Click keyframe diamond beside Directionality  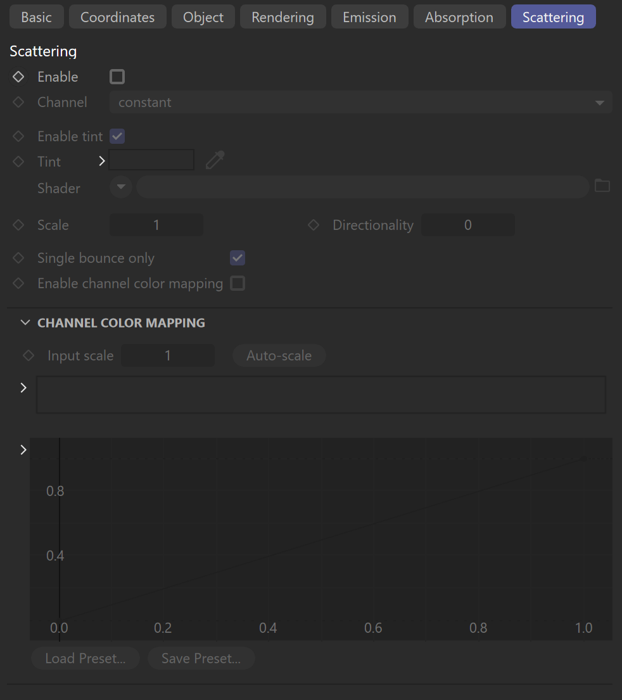click(x=314, y=225)
